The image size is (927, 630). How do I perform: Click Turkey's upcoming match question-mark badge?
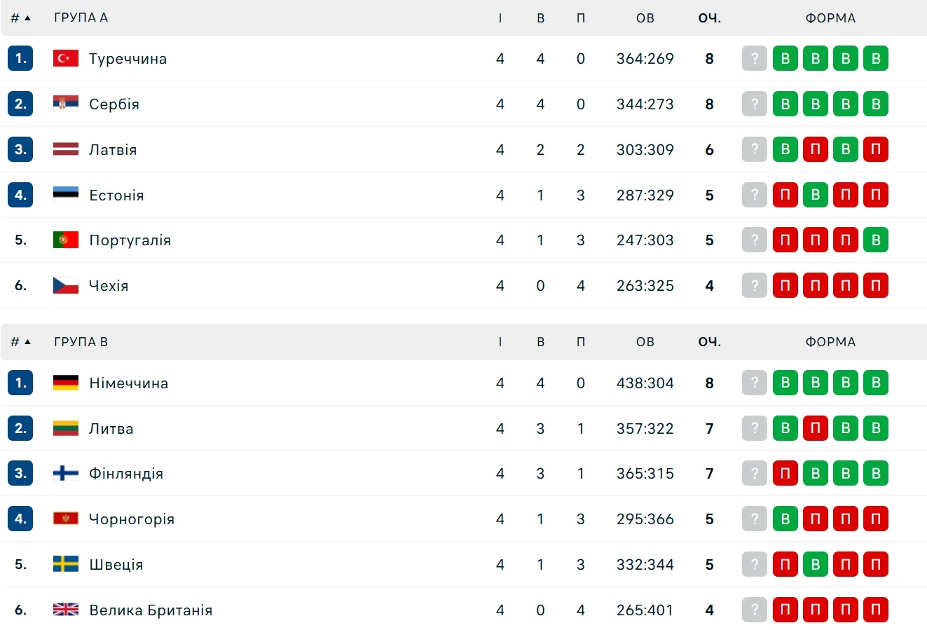755,59
